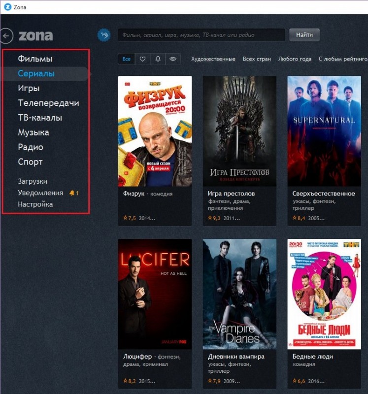Open the 'Любого года' year dropdown

pyautogui.click(x=295, y=59)
